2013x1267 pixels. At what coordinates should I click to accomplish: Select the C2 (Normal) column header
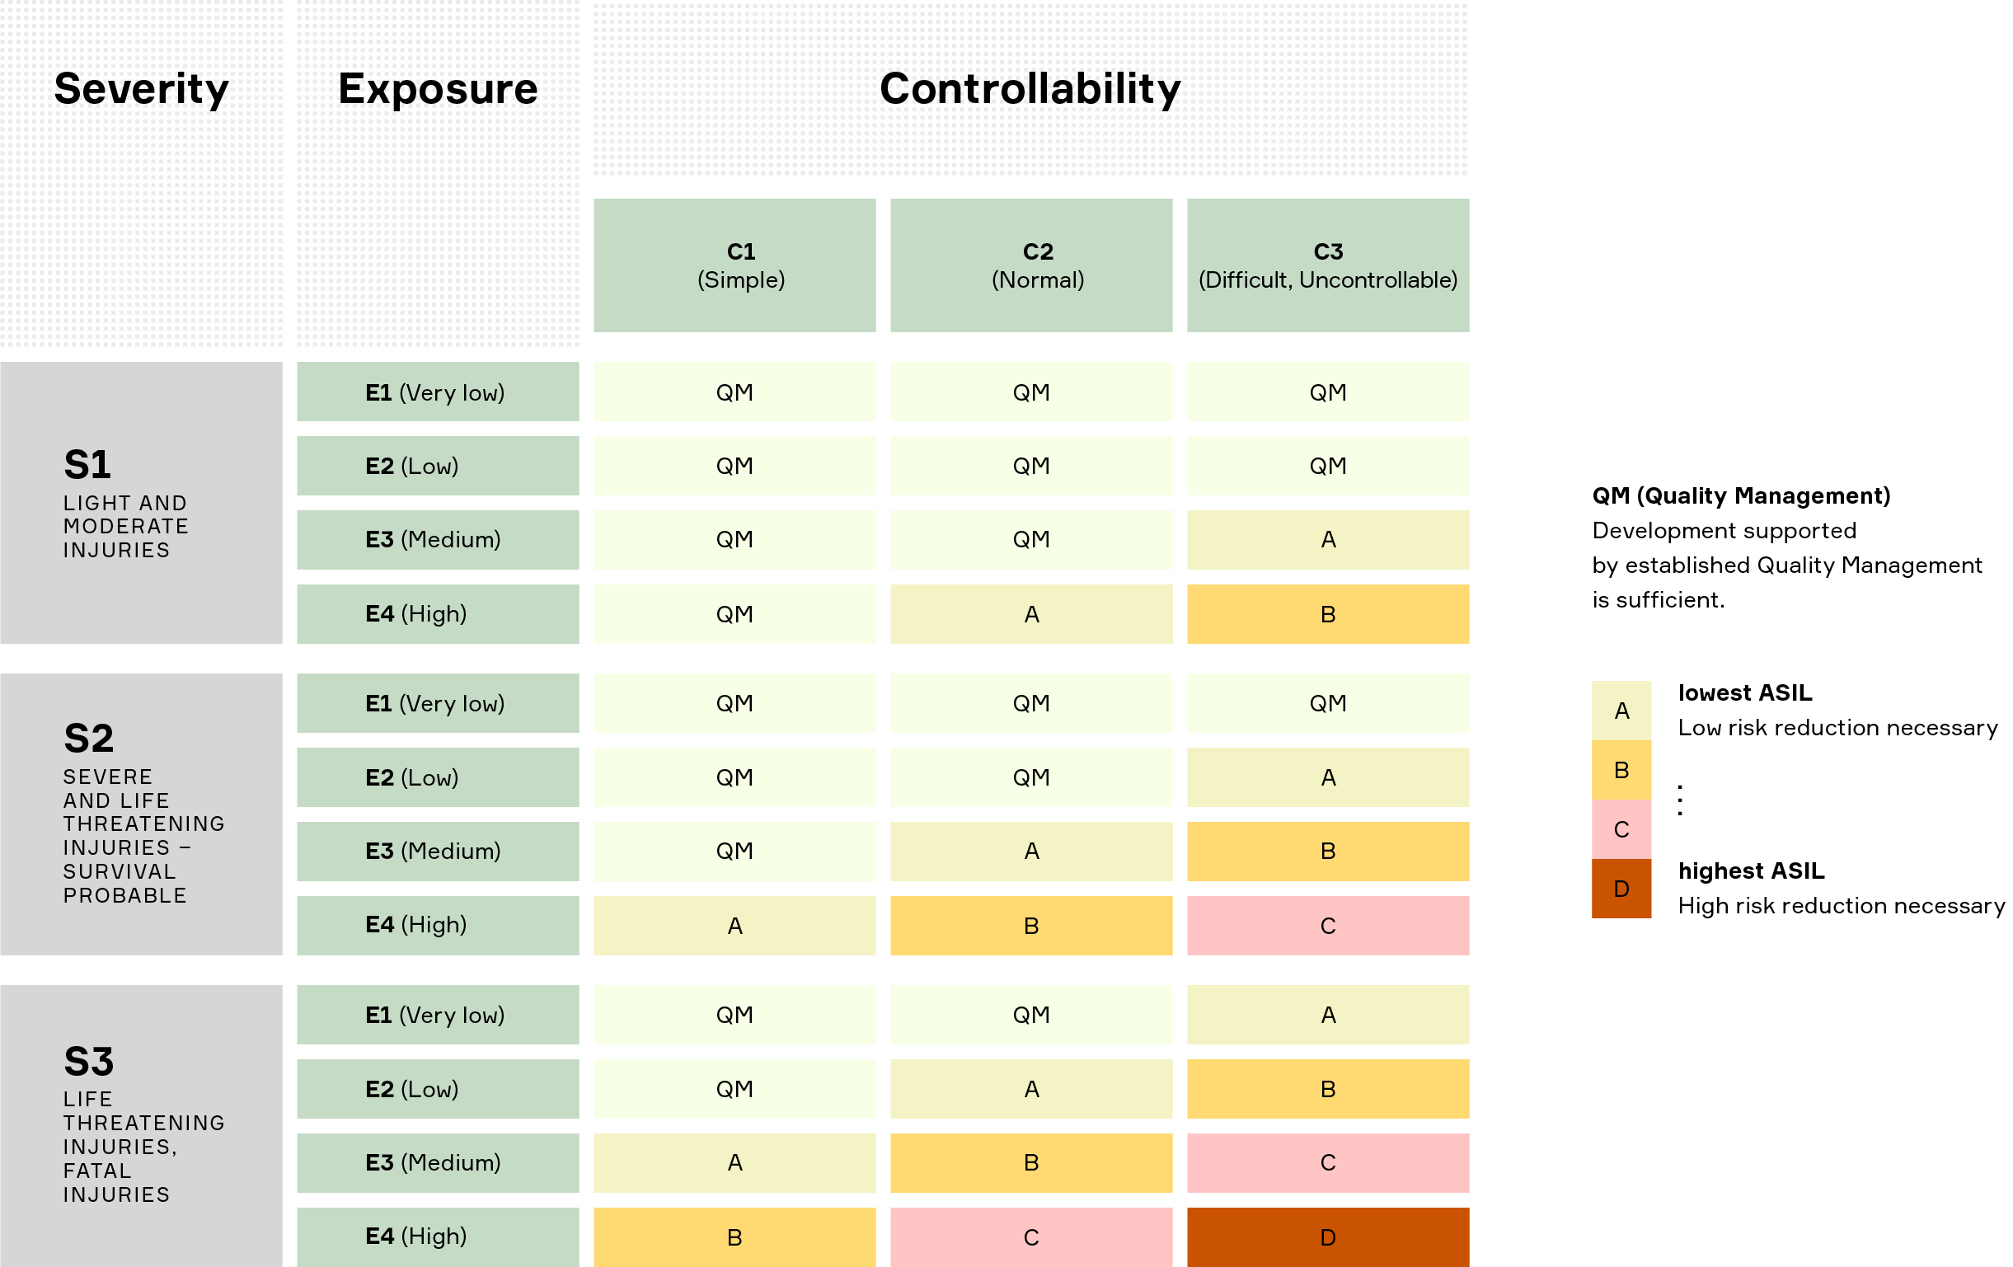(x=1030, y=265)
